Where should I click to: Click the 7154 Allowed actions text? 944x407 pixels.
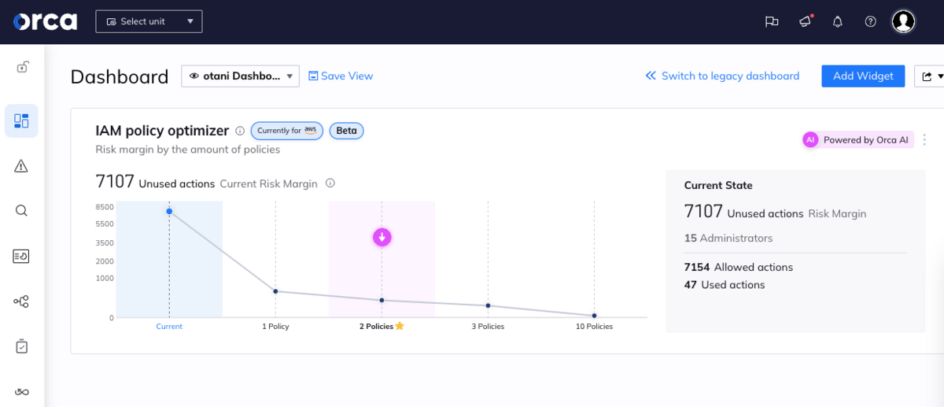coord(739,267)
